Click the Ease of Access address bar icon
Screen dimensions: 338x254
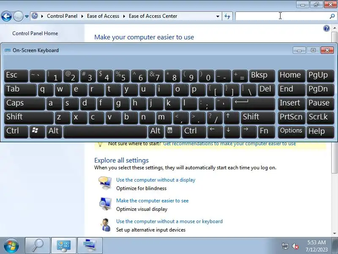(x=35, y=16)
